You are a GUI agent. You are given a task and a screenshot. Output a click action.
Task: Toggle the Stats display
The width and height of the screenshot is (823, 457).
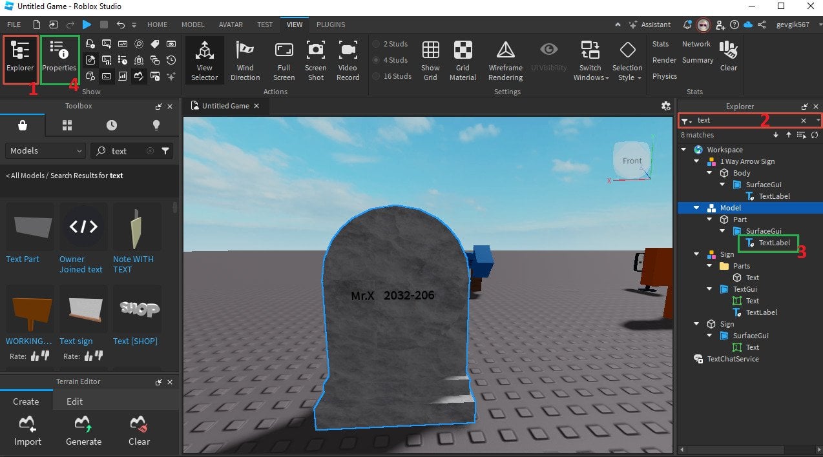(660, 44)
